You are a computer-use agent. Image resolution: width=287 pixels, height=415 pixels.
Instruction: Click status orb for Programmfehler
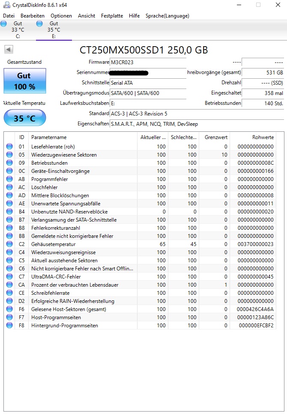(9, 179)
